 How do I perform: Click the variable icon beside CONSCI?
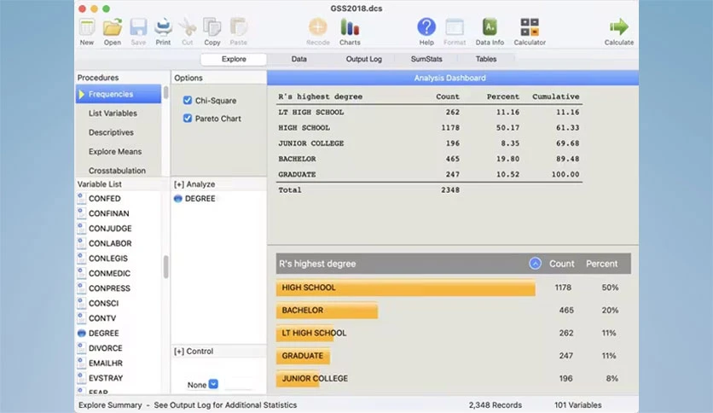(x=81, y=303)
